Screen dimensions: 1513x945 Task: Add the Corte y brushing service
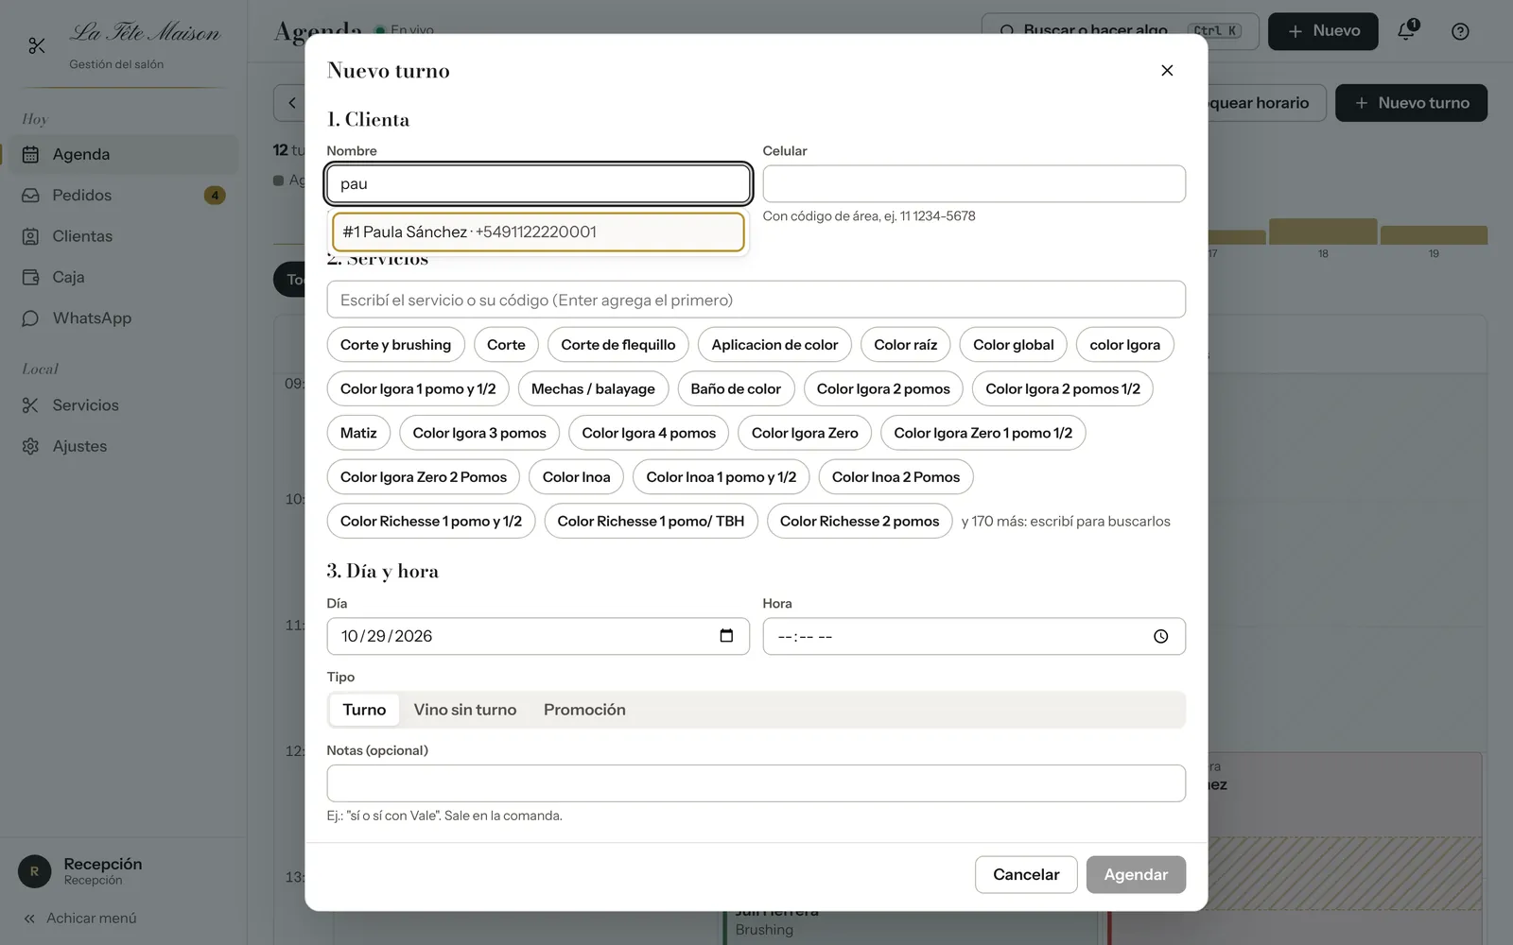[395, 345]
